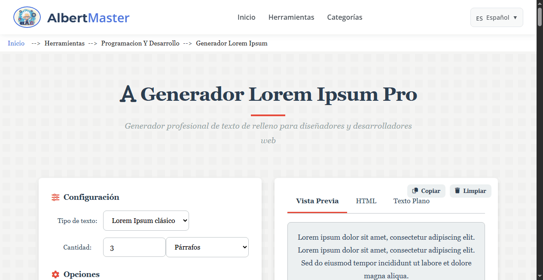The width and height of the screenshot is (543, 280).
Task: Click the gear icon next to Opciones
Action: 55,274
